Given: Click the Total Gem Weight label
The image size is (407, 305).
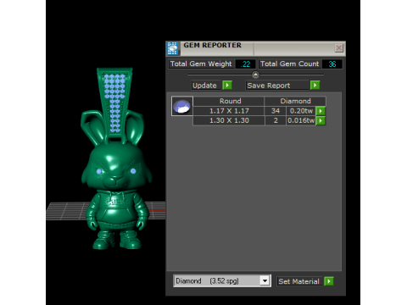Looking at the screenshot, I should pyautogui.click(x=201, y=64).
